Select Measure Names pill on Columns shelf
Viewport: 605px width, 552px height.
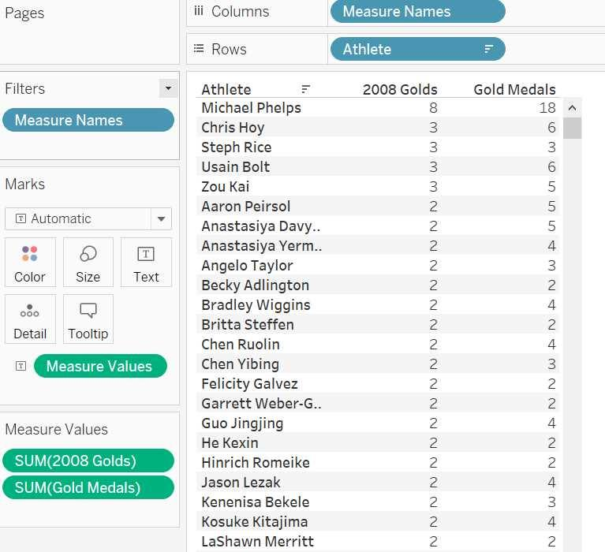coord(416,12)
